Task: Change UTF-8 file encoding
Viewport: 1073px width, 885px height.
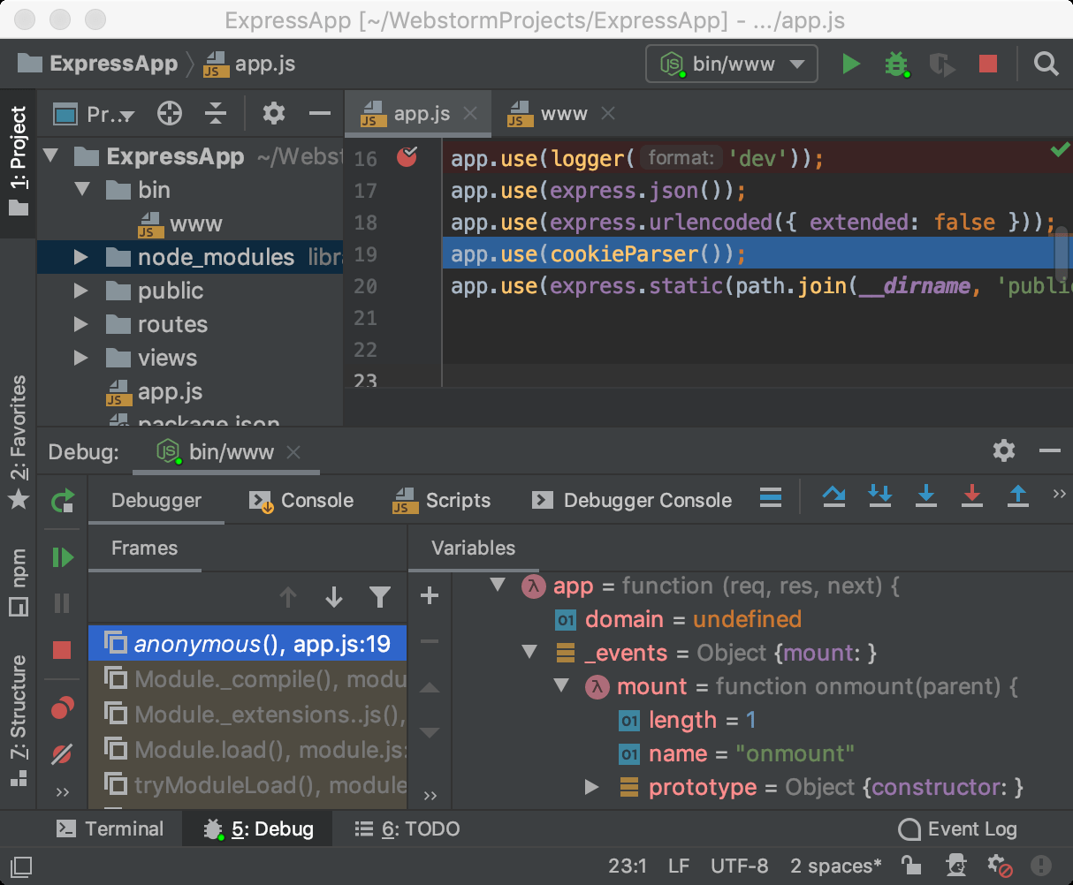Action: point(740,866)
